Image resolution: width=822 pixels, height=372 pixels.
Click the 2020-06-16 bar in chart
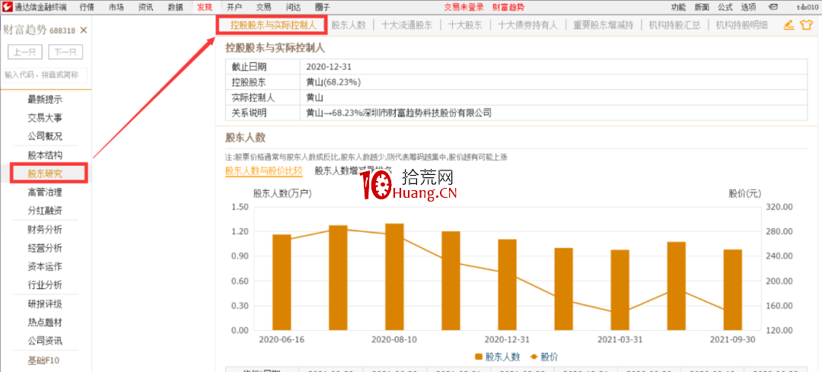point(282,282)
